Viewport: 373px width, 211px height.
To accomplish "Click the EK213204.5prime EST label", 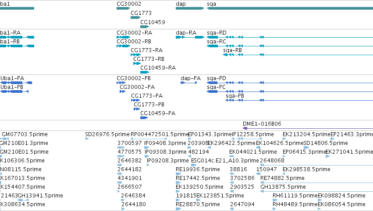I will point(306,134).
